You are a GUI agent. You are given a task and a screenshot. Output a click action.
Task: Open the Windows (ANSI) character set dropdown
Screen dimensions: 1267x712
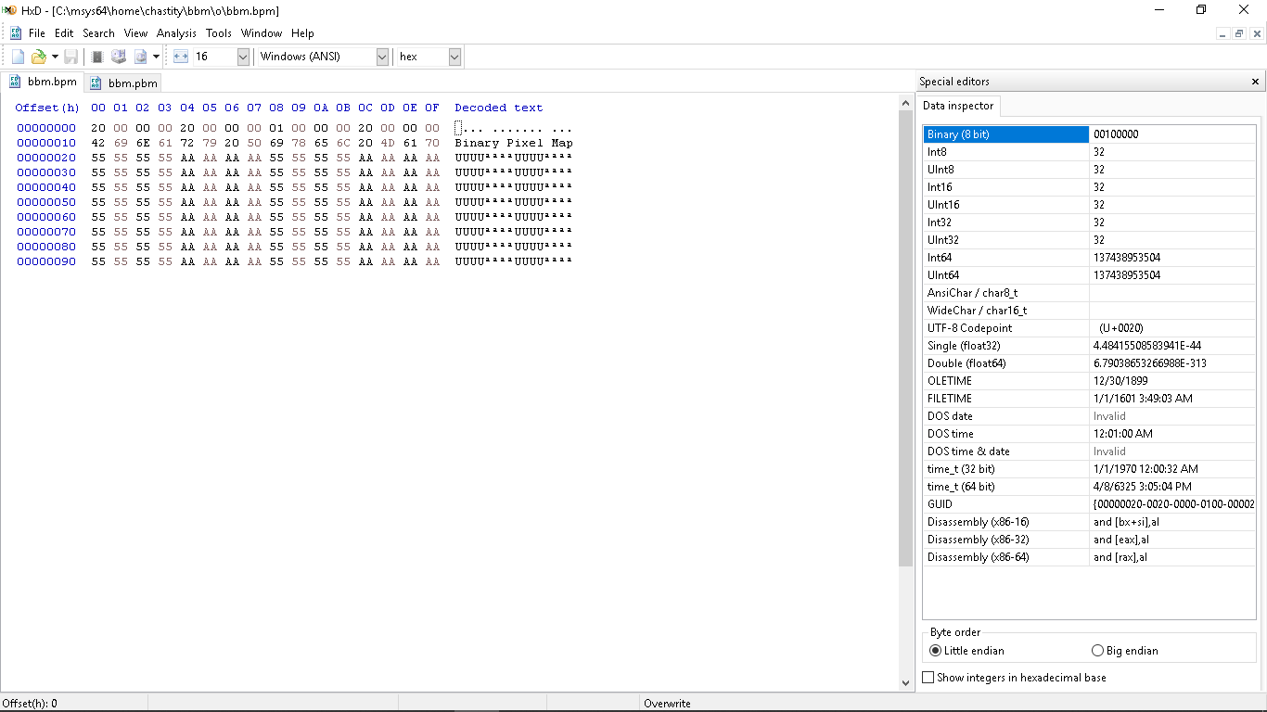(381, 56)
